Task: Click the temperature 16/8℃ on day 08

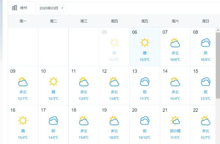Action: coord(206,60)
